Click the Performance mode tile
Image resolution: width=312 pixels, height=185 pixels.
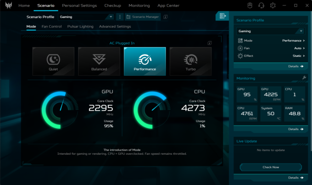coord(145,61)
